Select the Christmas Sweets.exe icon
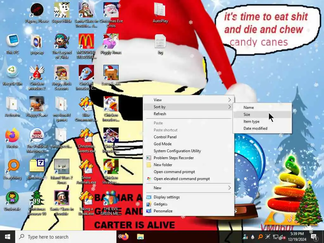Screen dimensions: 324x243 pyautogui.click(x=86, y=140)
